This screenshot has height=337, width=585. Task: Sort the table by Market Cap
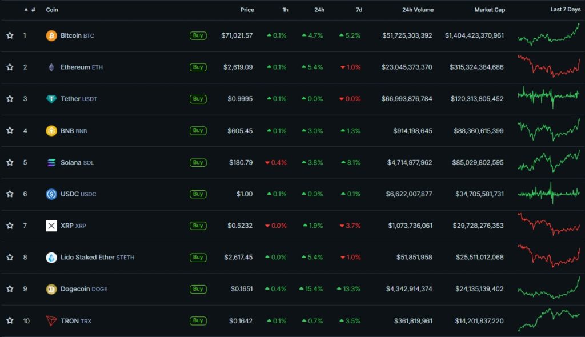pos(490,10)
